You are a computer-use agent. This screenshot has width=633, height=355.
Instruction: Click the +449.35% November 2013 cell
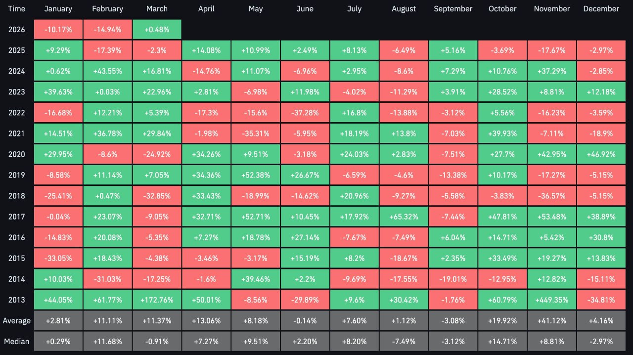point(552,300)
